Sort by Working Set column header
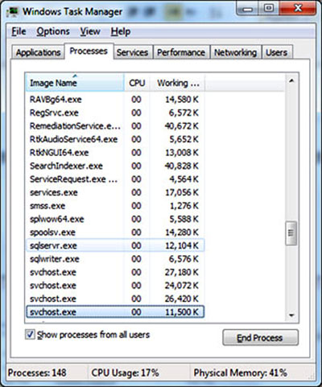Image resolution: width=322 pixels, height=387 pixels. (178, 83)
